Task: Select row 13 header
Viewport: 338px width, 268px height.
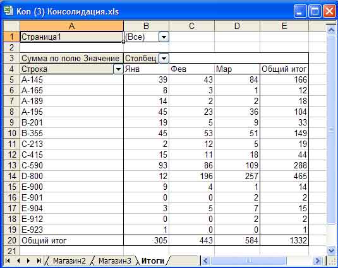Action: (x=11, y=165)
